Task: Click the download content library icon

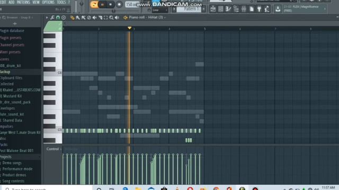Action: (278, 9)
